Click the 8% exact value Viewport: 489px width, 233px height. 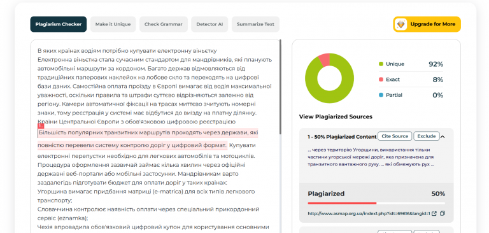pyautogui.click(x=438, y=80)
